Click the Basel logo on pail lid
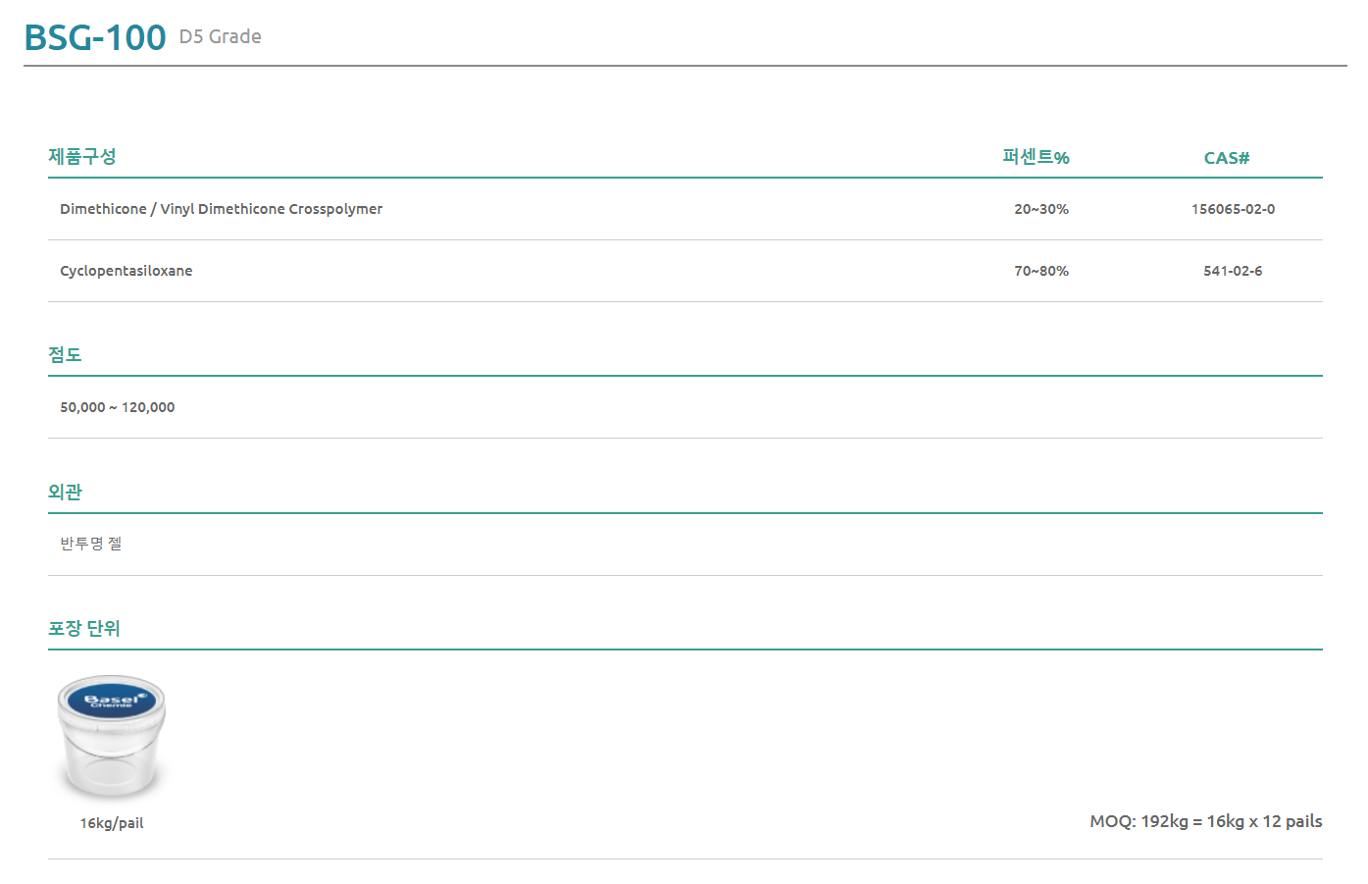 coord(112,700)
